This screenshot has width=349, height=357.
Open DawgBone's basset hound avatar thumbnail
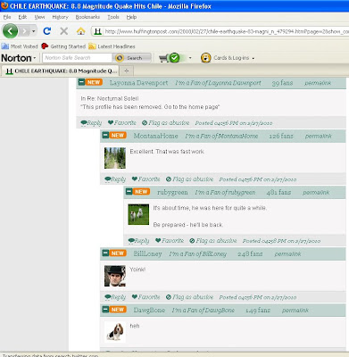(x=115, y=332)
